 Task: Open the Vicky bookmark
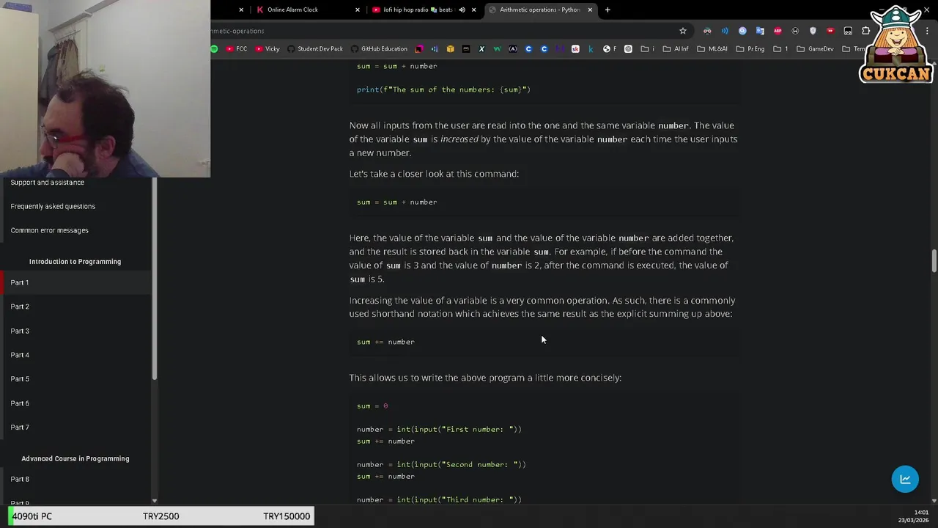pyautogui.click(x=267, y=49)
